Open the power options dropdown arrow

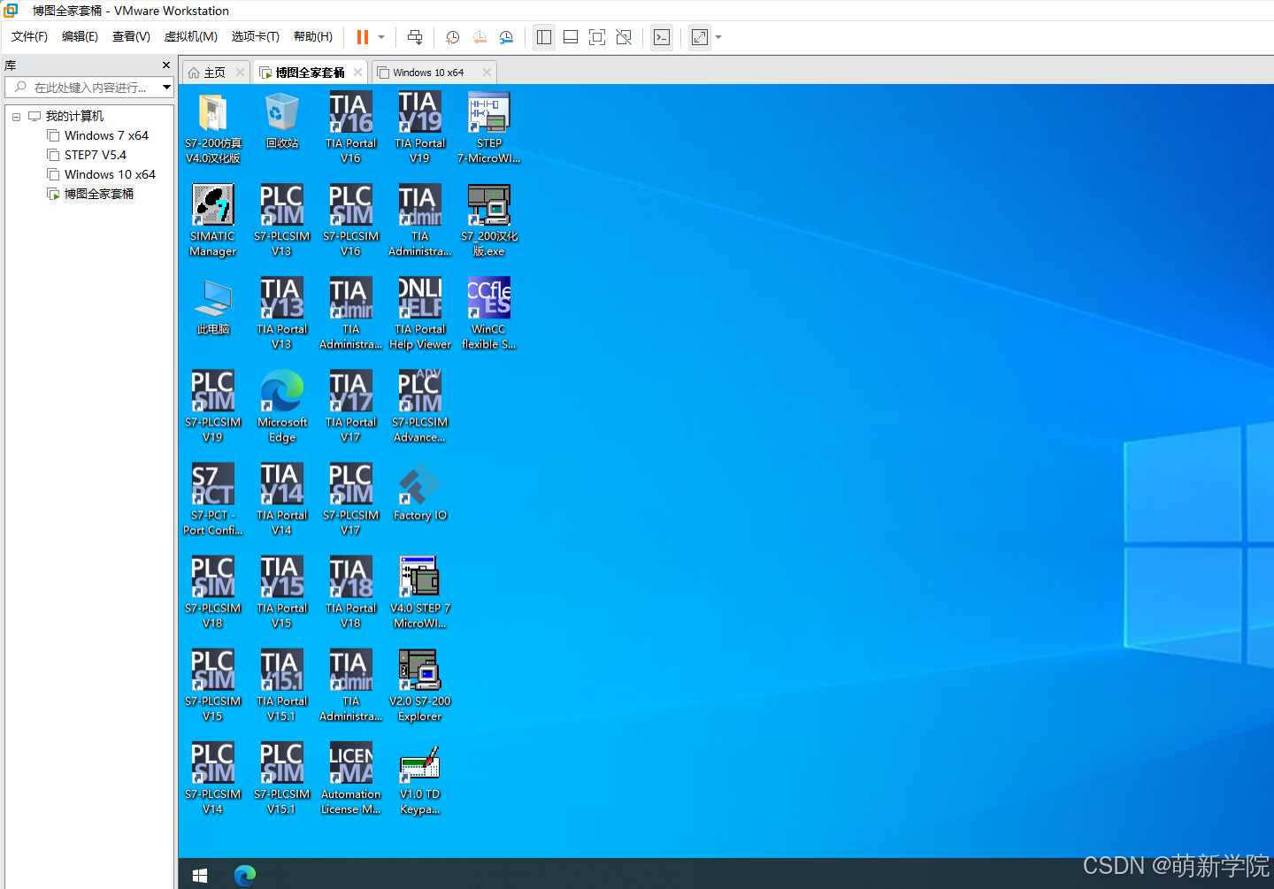[381, 37]
